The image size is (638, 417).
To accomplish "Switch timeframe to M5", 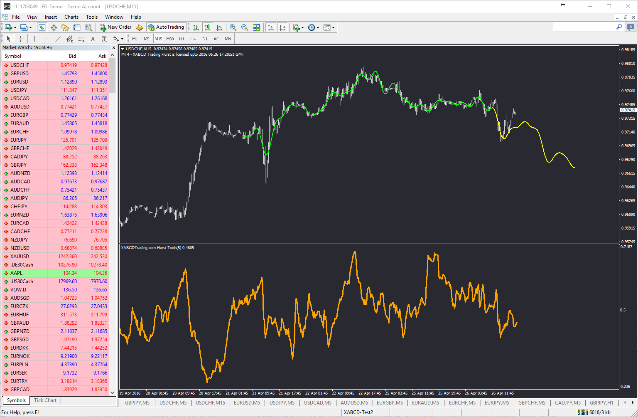I will (x=147, y=39).
